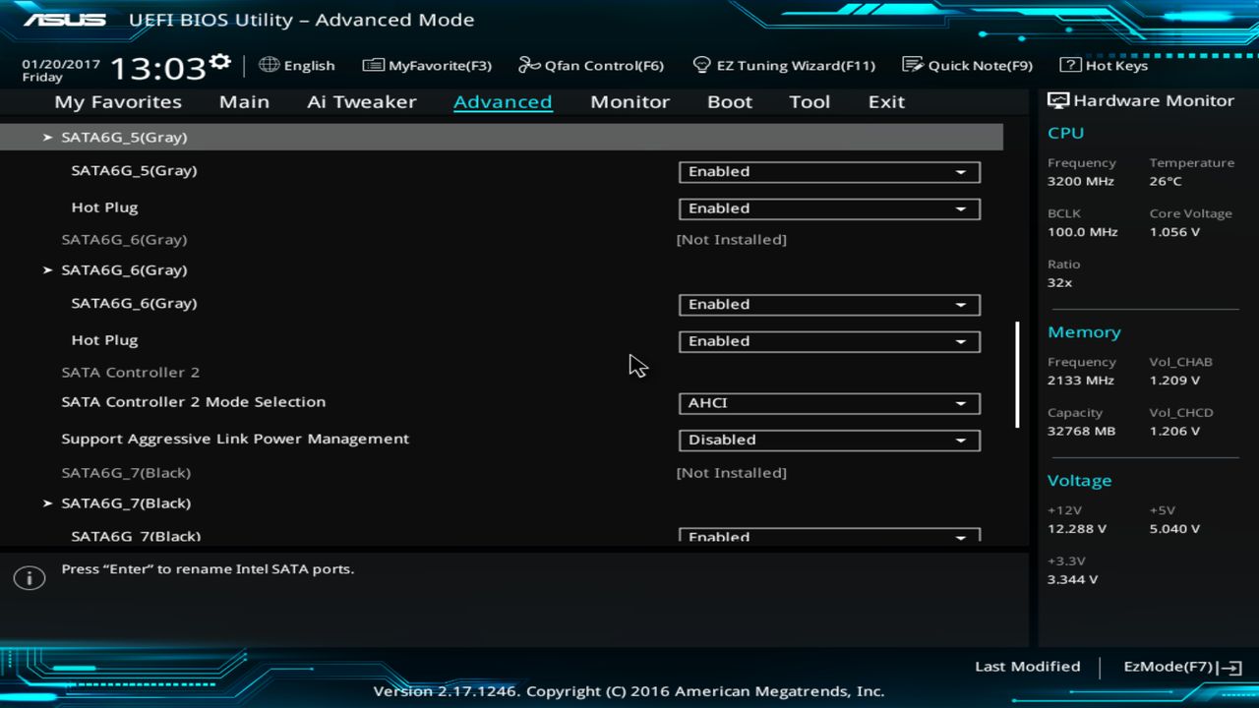
Task: Switch to the Ai Tweaker tab
Action: [x=361, y=101]
